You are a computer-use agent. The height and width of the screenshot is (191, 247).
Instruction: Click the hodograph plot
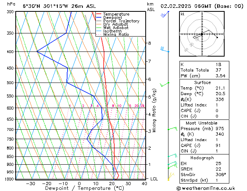point(202,34)
